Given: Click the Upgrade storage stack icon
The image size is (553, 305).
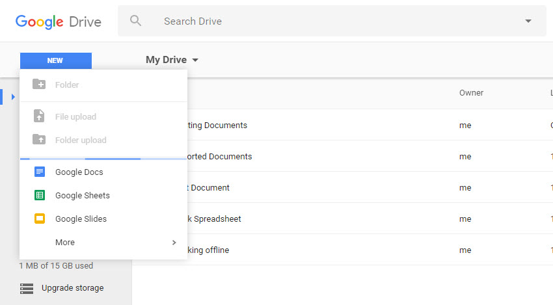Looking at the screenshot, I should pyautogui.click(x=27, y=289).
